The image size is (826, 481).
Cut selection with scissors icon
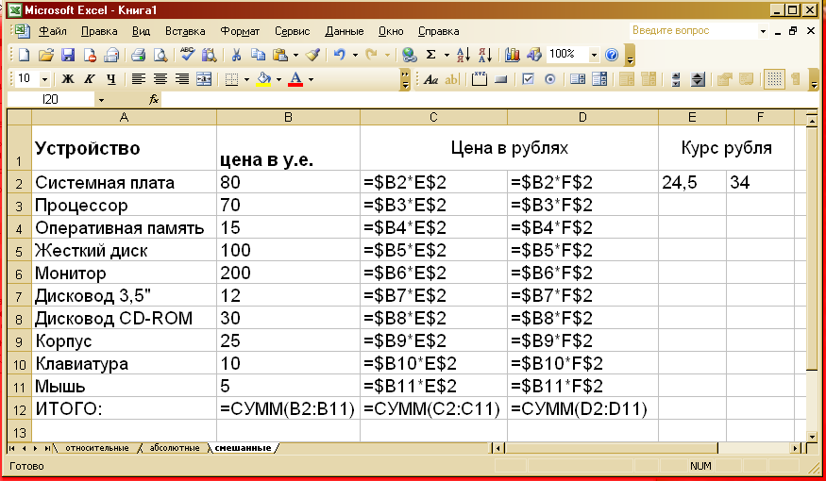pyautogui.click(x=236, y=54)
